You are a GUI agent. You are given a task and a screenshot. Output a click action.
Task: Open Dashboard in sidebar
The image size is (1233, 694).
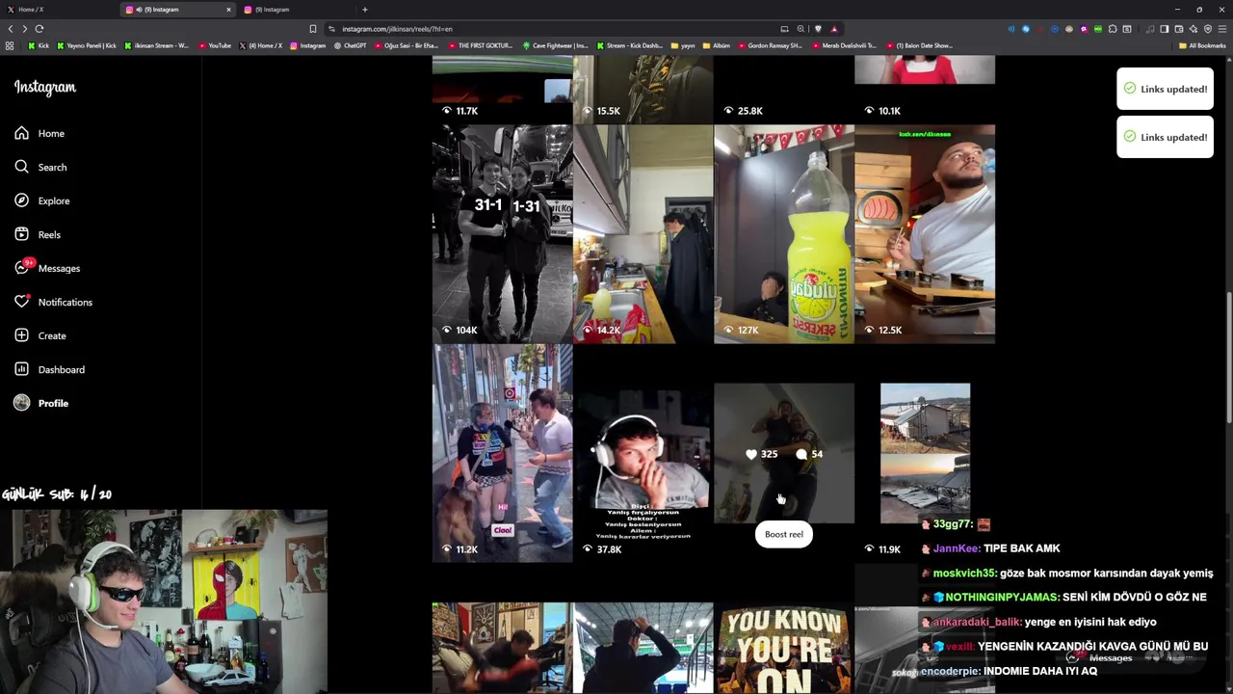click(49, 369)
